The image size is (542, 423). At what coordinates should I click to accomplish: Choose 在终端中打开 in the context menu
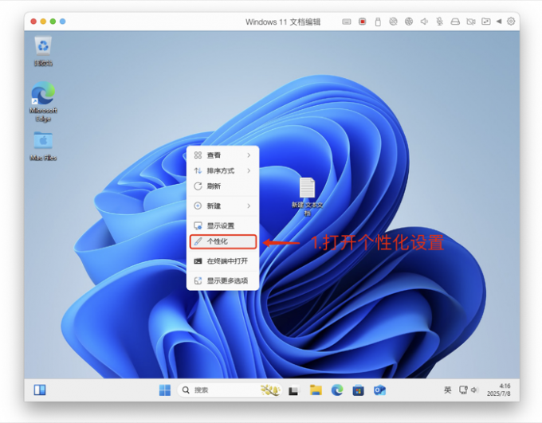pyautogui.click(x=222, y=261)
